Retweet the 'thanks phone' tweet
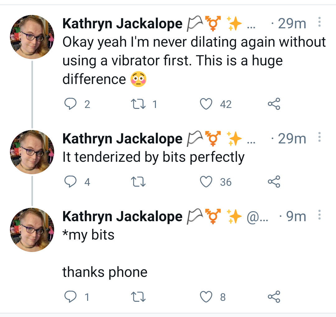 (138, 297)
